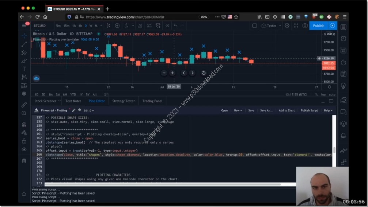The image size is (368, 207).
Task: Click the code editor vertical scrollbar thumb
Action: [x=334, y=150]
